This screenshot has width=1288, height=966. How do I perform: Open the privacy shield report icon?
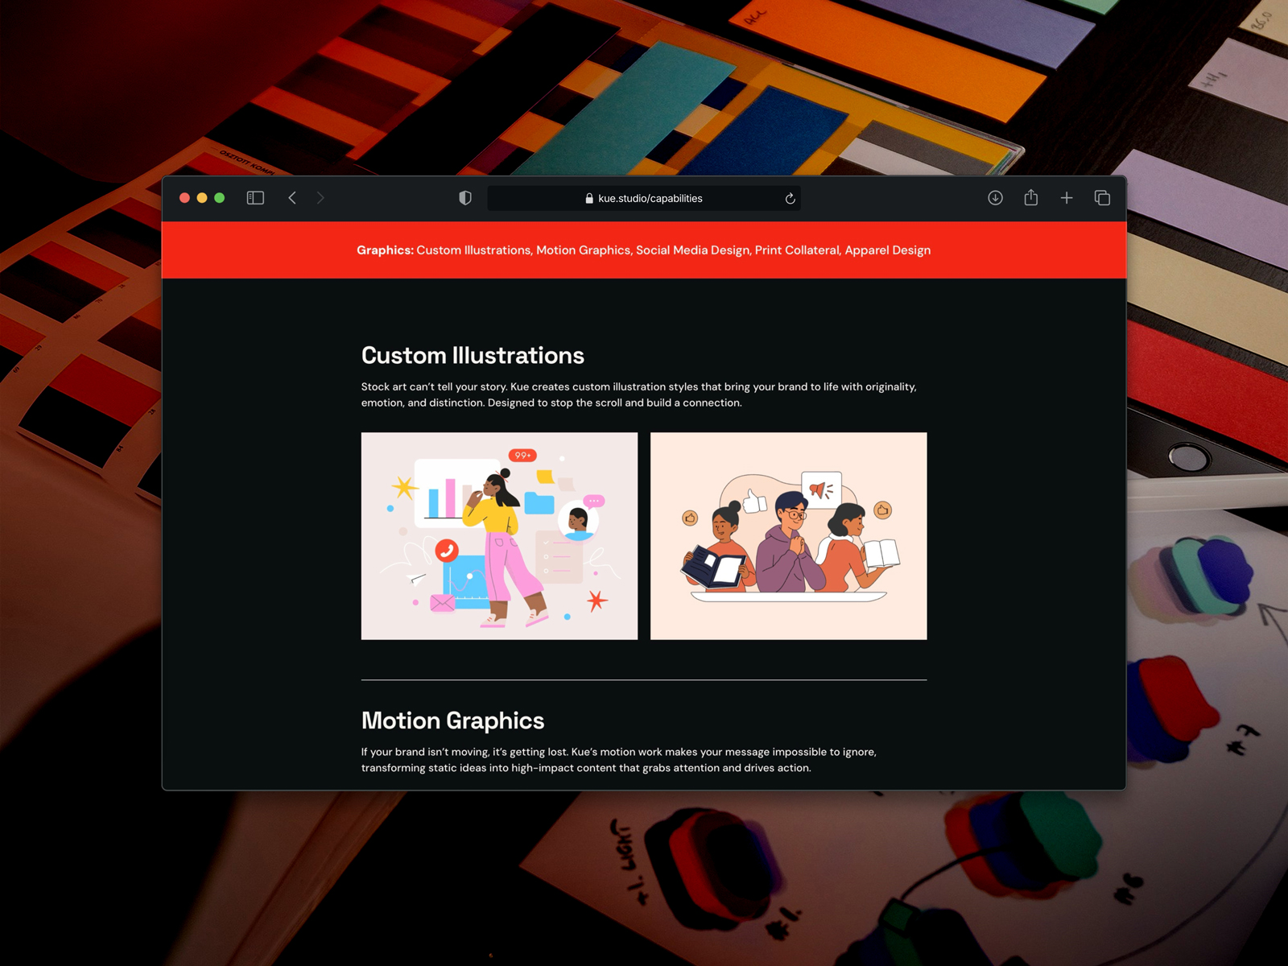click(x=465, y=198)
